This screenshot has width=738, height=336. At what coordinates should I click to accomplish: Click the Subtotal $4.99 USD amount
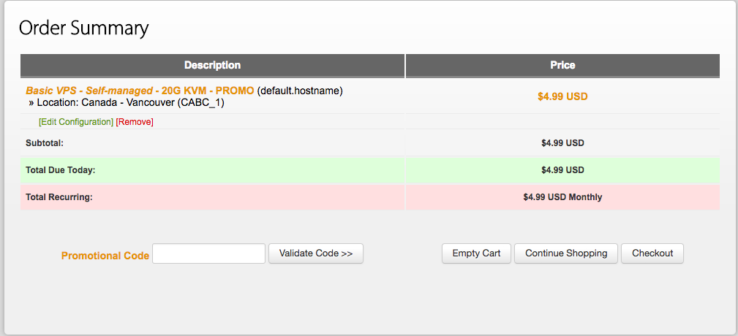[562, 143]
